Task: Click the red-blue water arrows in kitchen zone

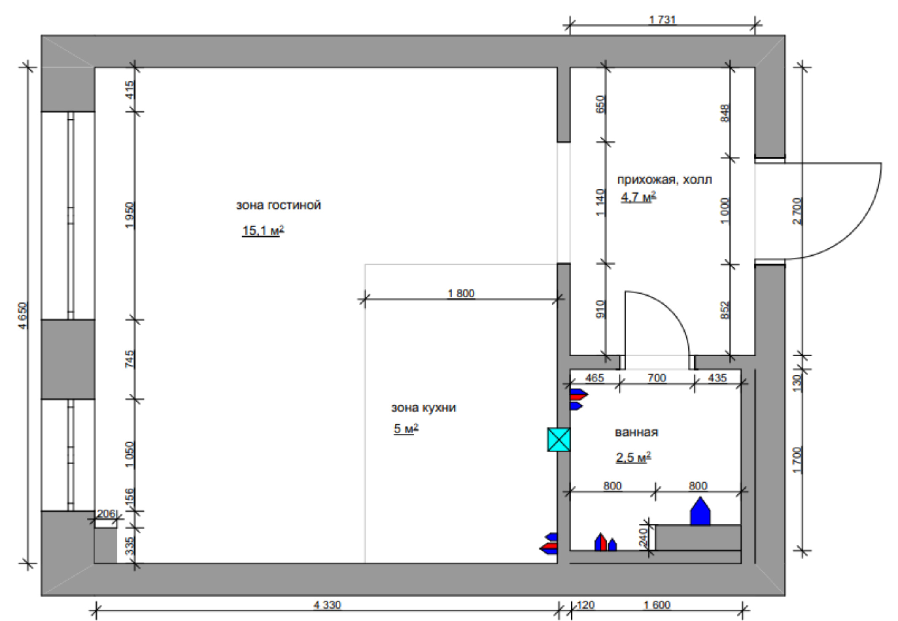Action: (x=548, y=543)
